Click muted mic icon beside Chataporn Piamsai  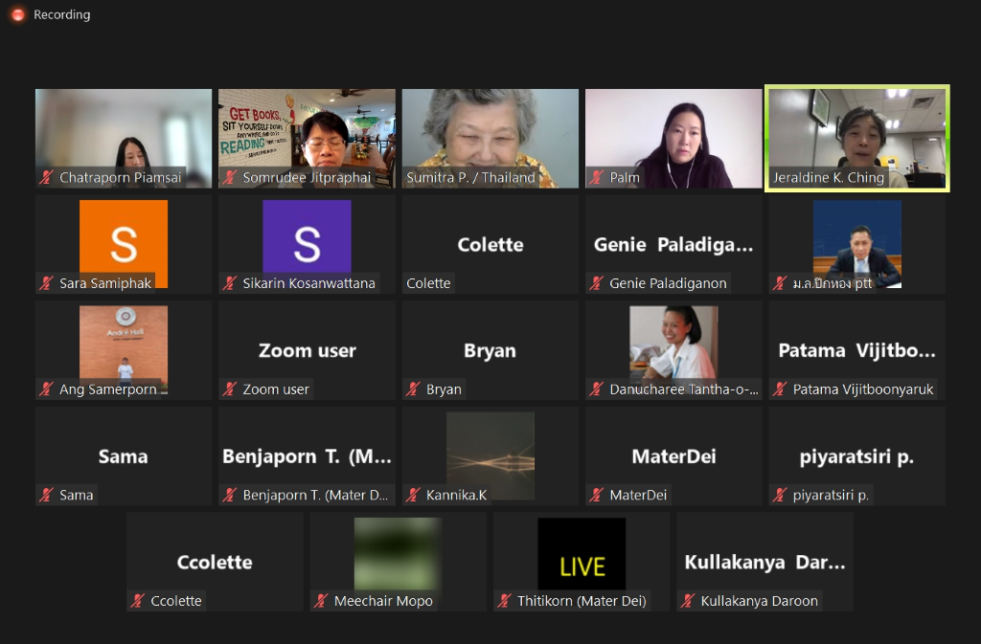click(46, 178)
